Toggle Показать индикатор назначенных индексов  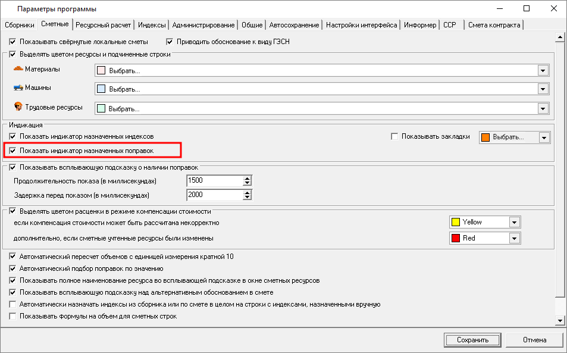13,136
